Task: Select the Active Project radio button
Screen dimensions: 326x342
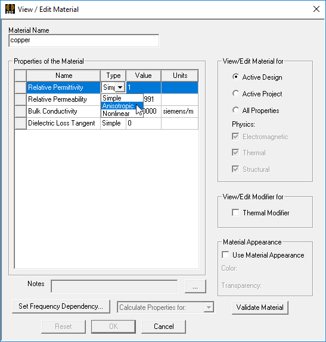Action: (x=235, y=93)
